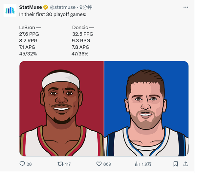Click the reply count 28

click(x=29, y=164)
